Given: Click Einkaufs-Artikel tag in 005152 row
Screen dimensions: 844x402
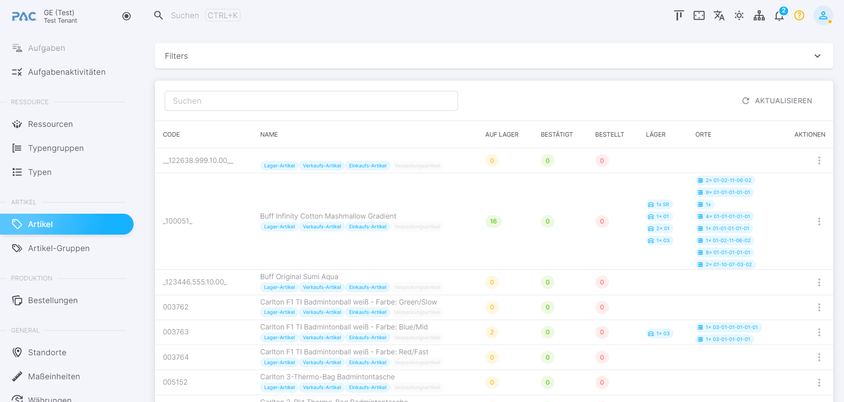Looking at the screenshot, I should pos(368,388).
